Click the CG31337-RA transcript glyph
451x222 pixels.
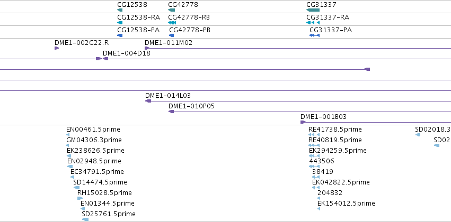(313, 23)
